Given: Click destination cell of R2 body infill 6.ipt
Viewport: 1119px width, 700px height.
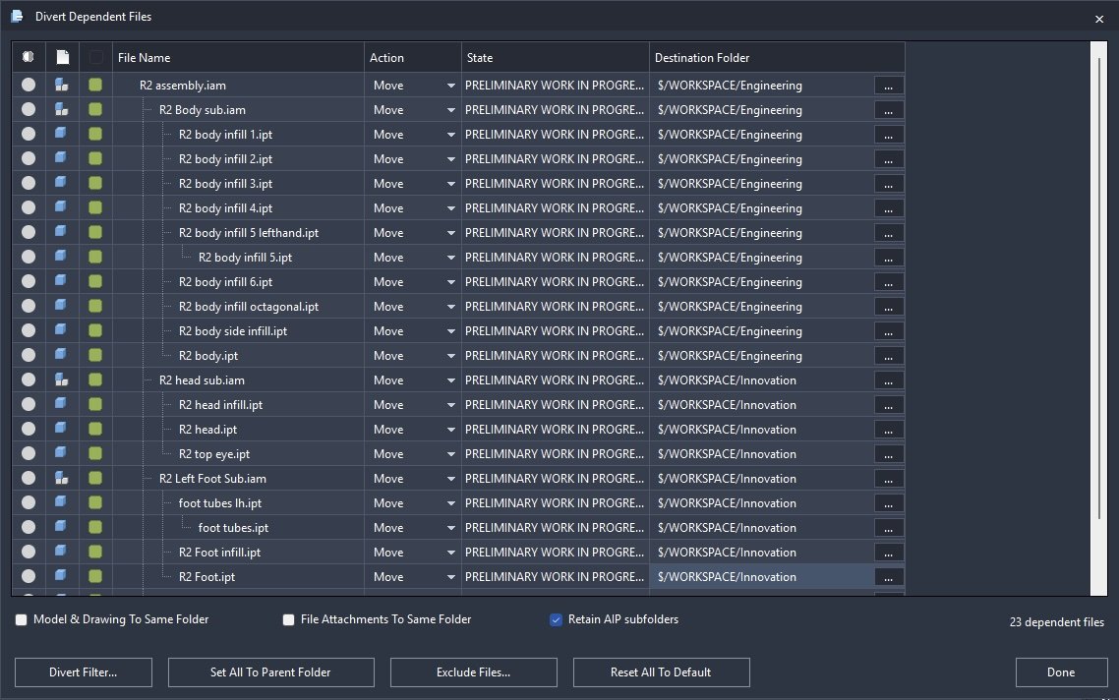Looking at the screenshot, I should coord(761,282).
